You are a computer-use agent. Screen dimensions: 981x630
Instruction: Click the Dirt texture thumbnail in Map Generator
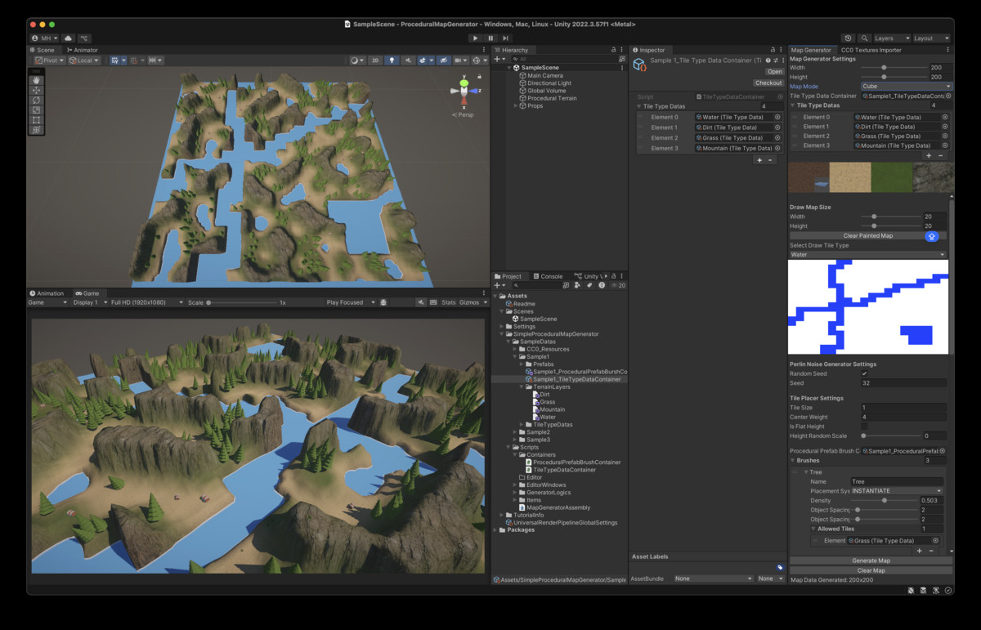click(x=849, y=177)
